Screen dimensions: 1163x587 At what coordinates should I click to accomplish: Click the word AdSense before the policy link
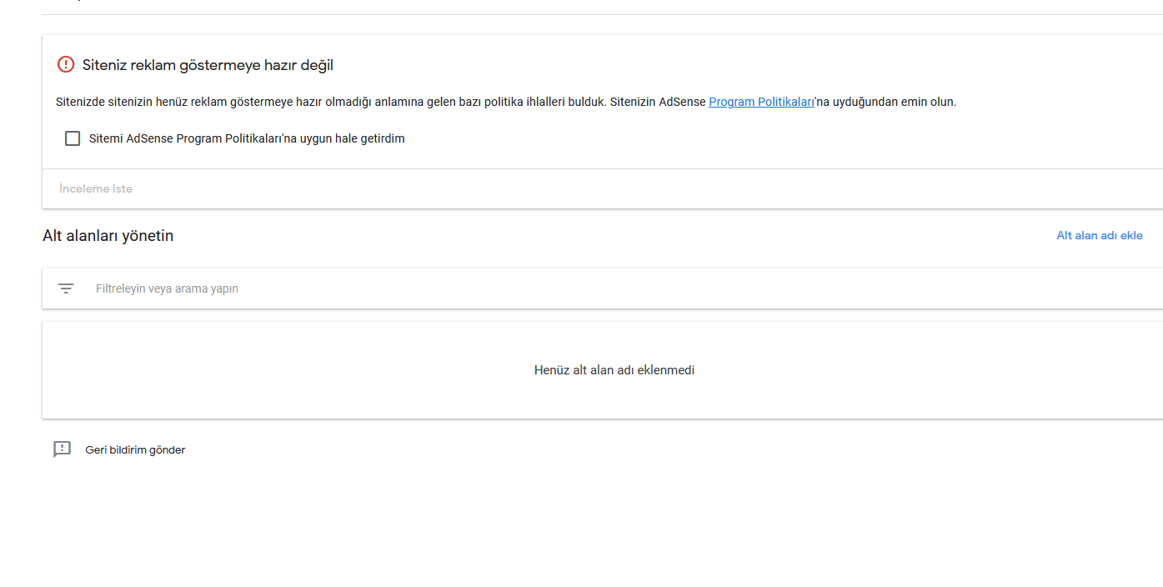click(682, 102)
